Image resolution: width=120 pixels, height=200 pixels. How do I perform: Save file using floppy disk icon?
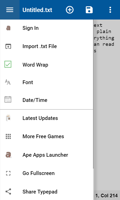[x=89, y=10]
